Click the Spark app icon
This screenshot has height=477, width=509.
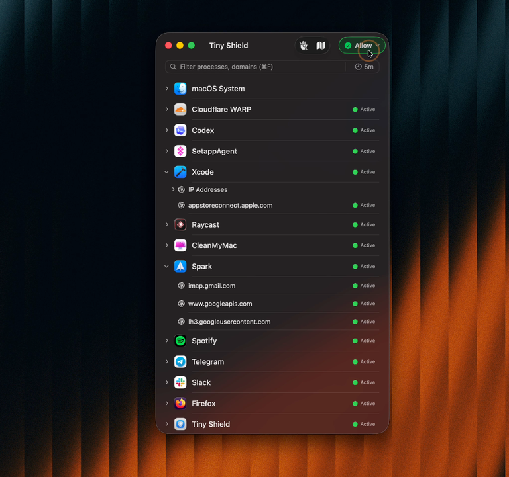[180, 267]
